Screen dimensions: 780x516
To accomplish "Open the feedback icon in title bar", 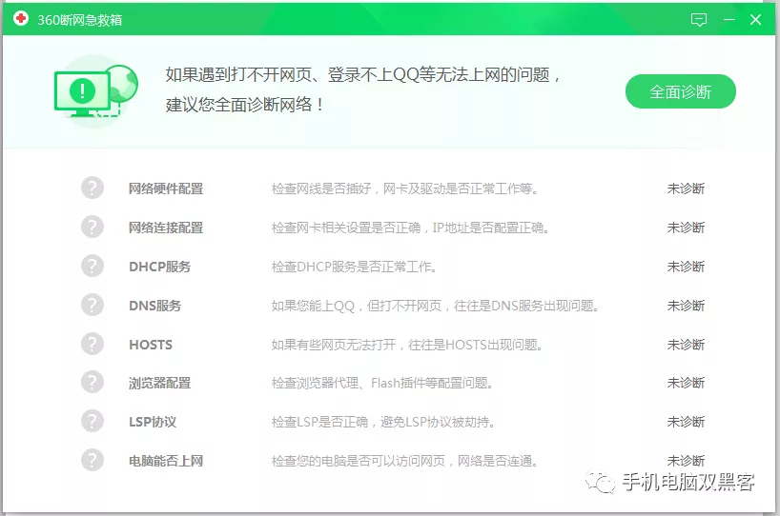I will pyautogui.click(x=699, y=19).
